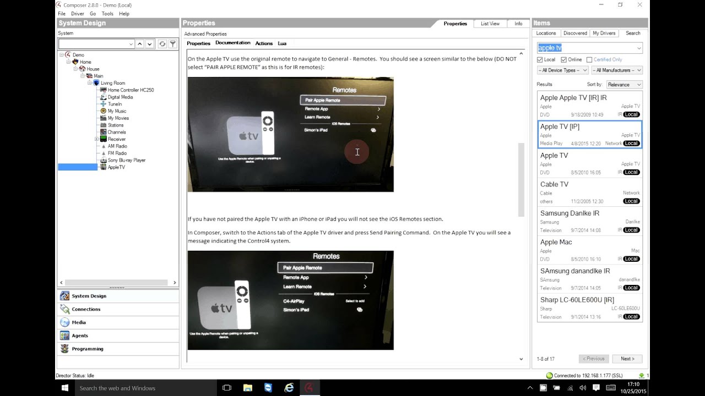
Task: Select Sony Blu-ray Player in tree
Action: (x=127, y=161)
